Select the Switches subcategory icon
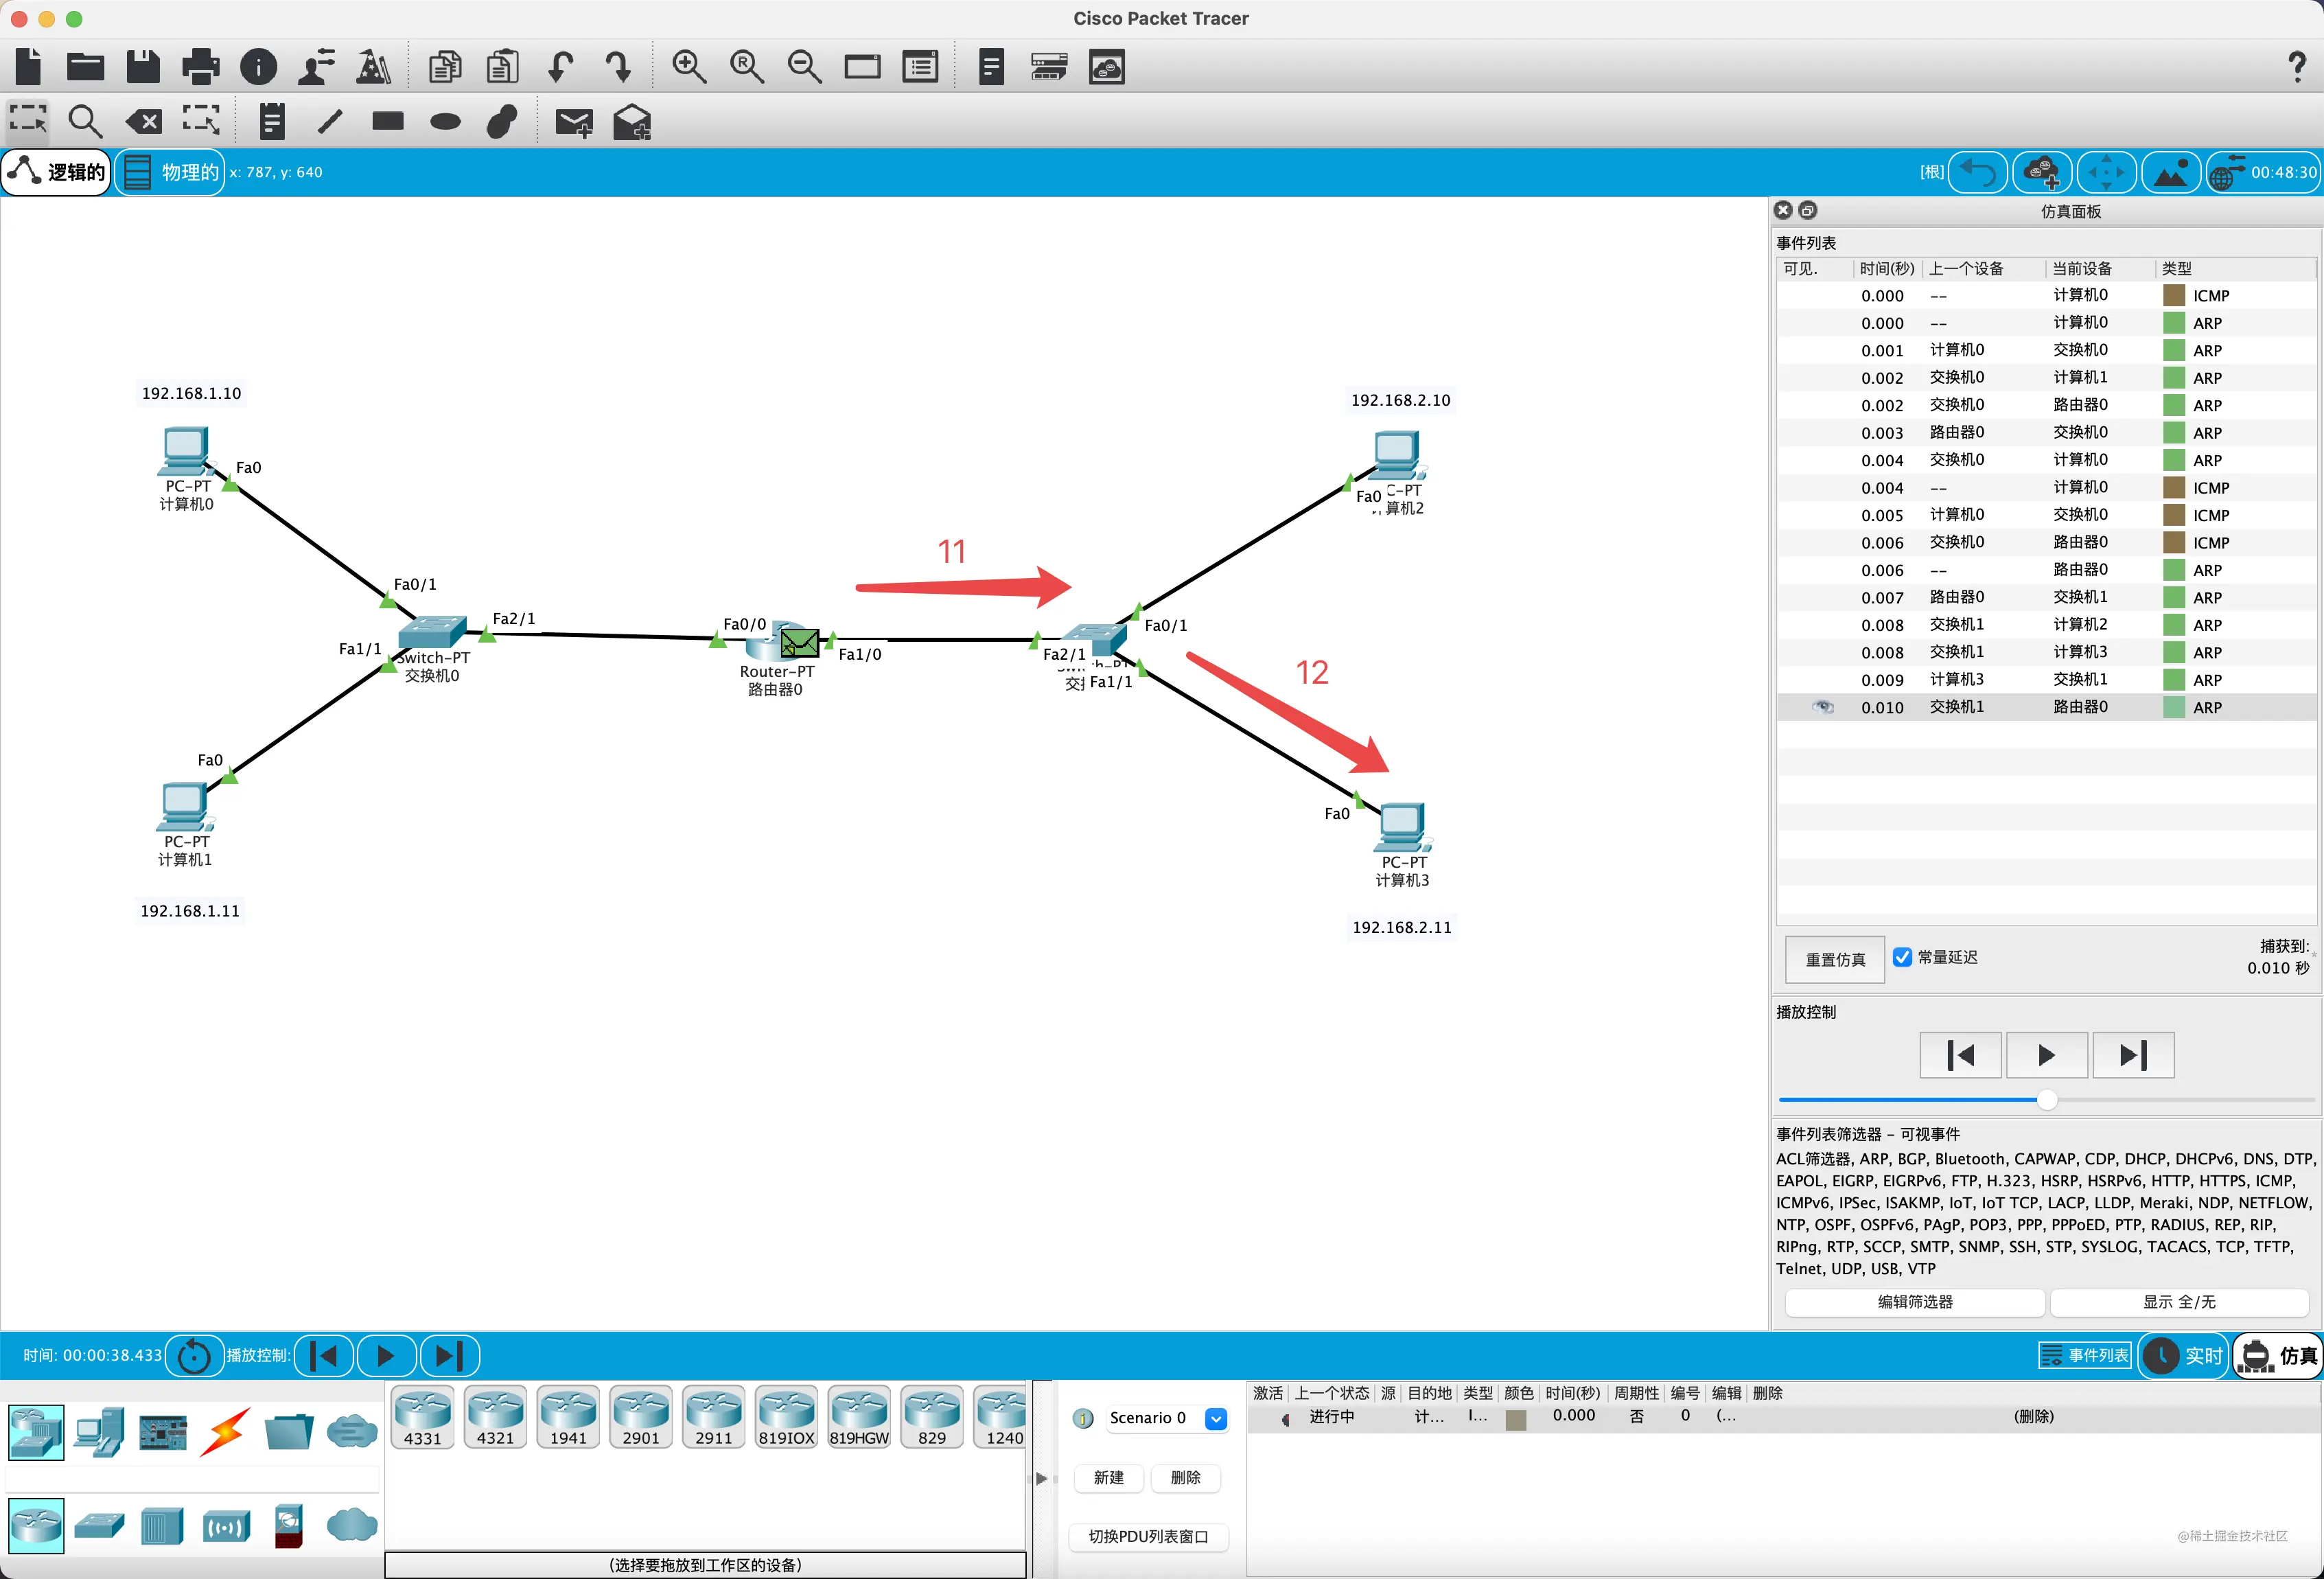The height and width of the screenshot is (1579, 2324). pyautogui.click(x=99, y=1525)
